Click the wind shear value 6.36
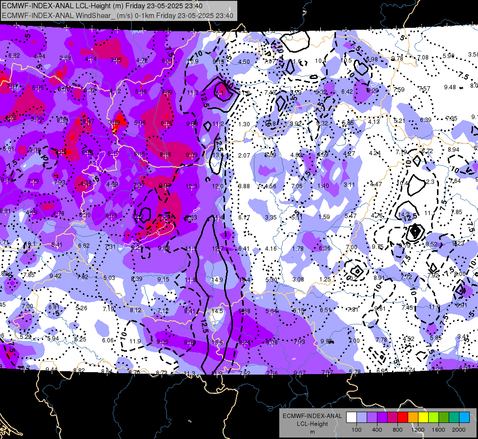The width and height of the screenshot is (478, 439). 324,248
